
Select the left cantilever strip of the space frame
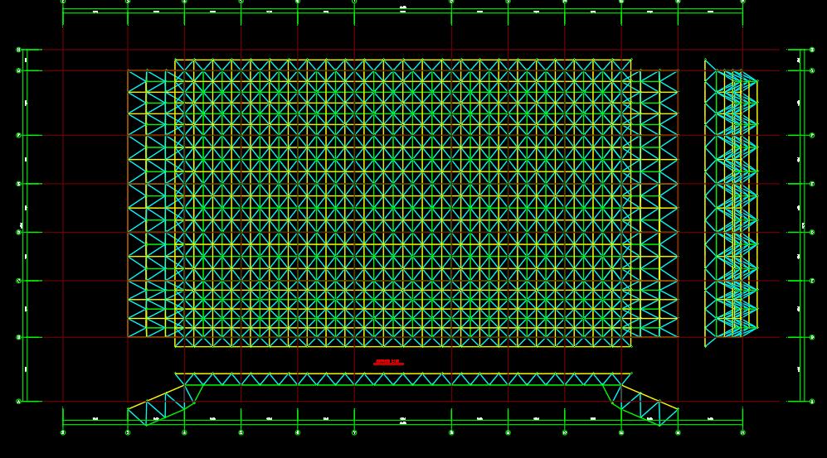[x=151, y=203]
